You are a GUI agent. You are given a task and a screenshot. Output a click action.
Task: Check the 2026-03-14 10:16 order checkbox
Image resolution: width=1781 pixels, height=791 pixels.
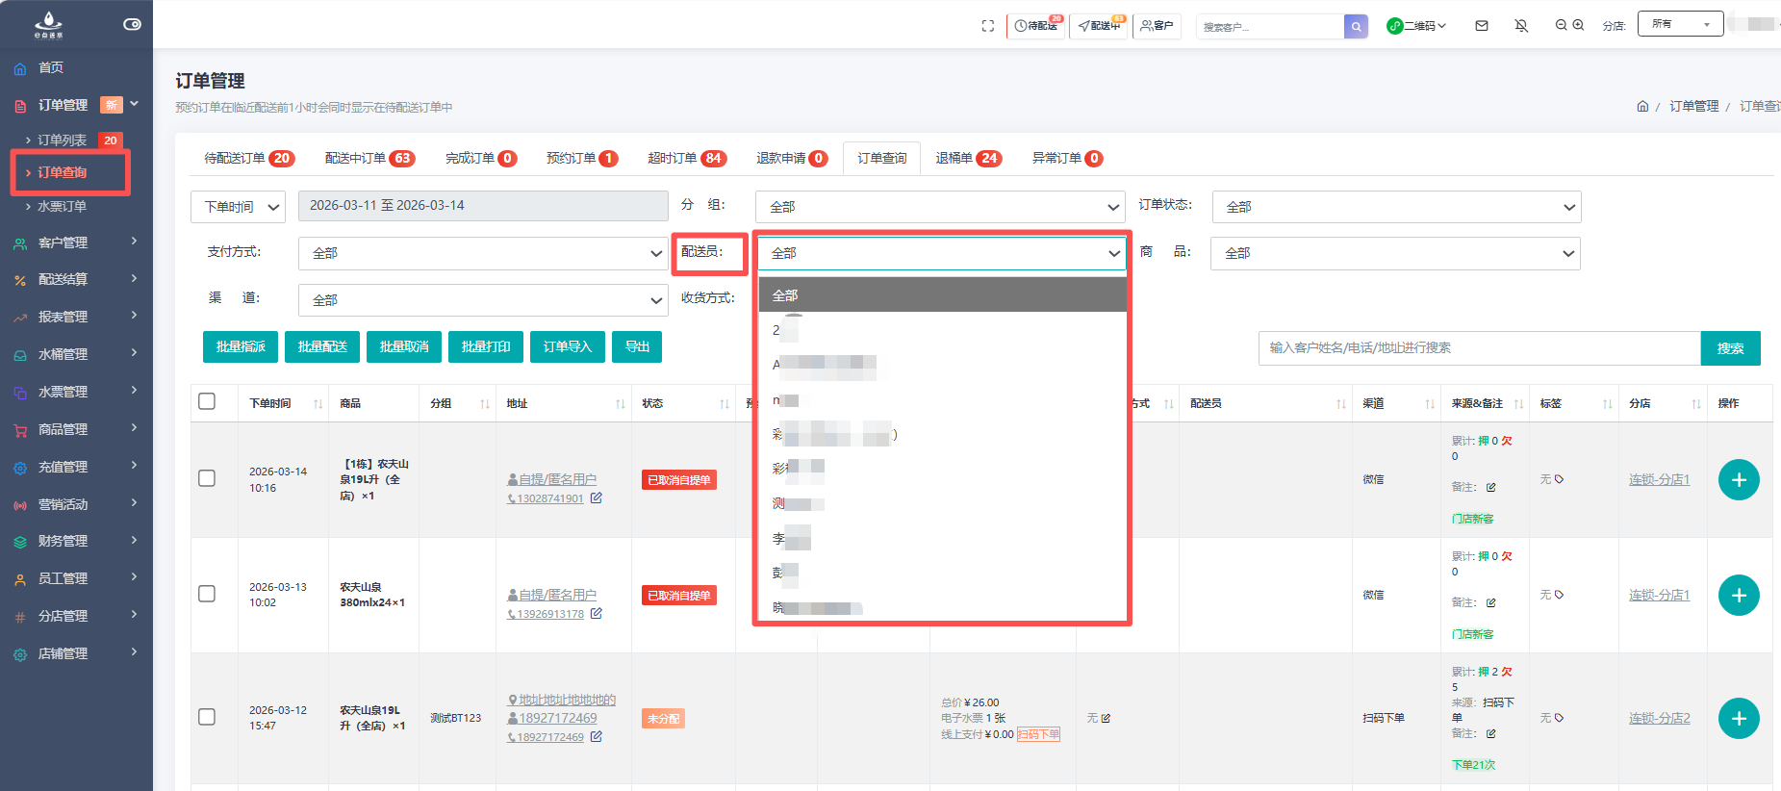pos(207,479)
